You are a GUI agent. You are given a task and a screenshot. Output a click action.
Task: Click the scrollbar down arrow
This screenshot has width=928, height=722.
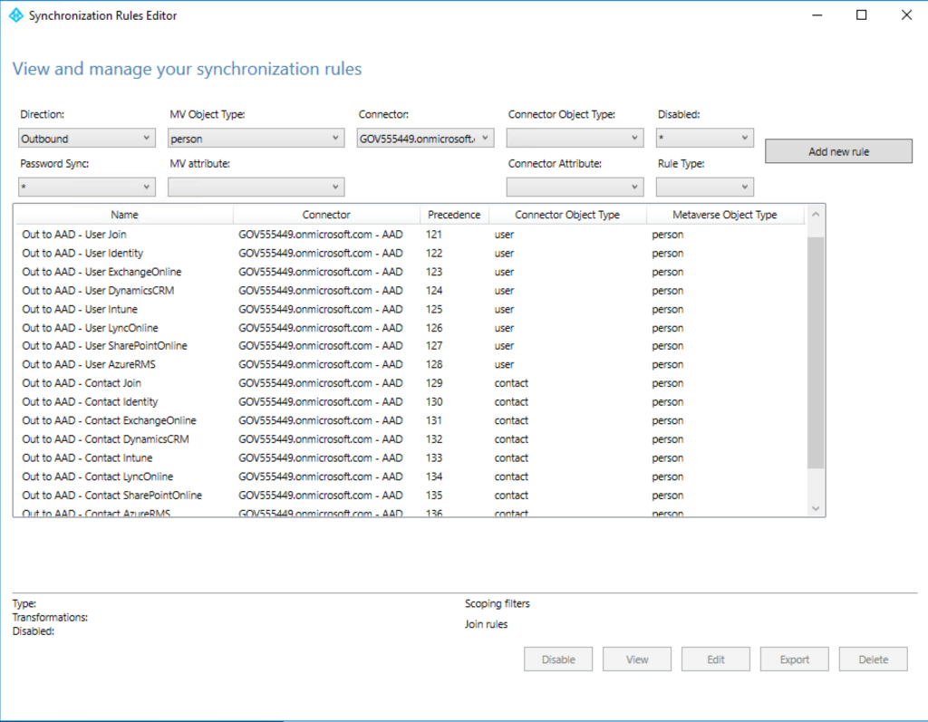[814, 508]
